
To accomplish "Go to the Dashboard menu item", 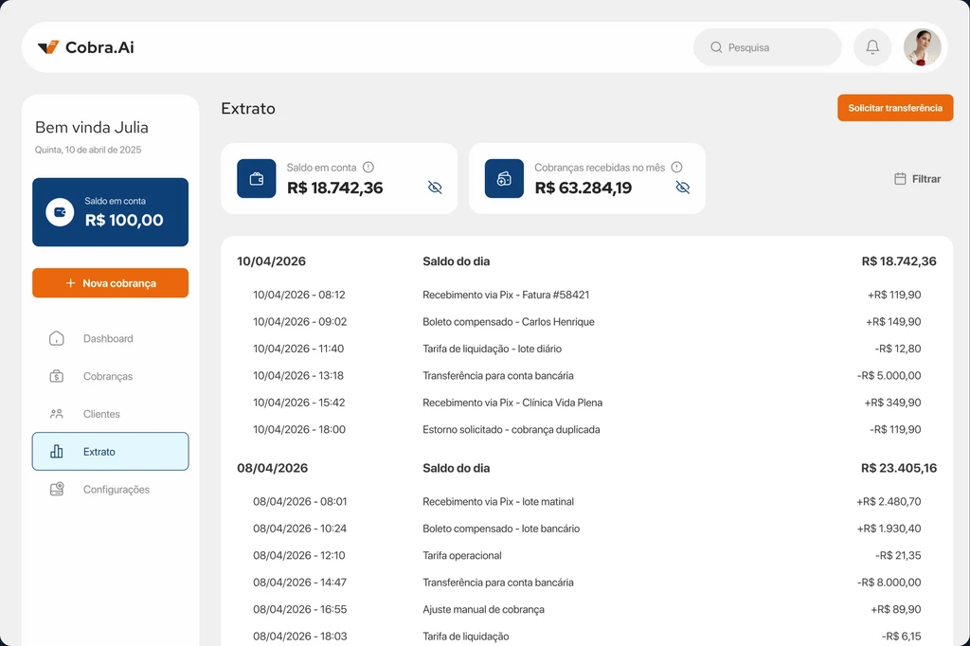I will pyautogui.click(x=110, y=338).
